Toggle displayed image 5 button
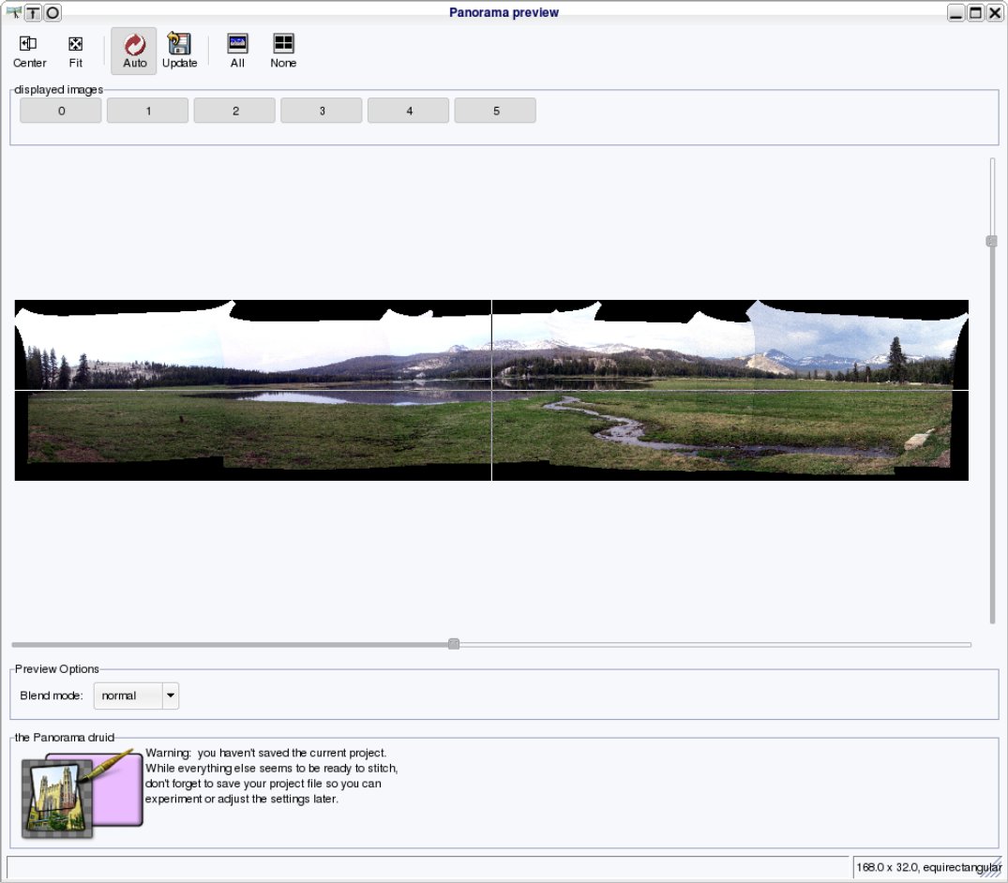 point(495,111)
